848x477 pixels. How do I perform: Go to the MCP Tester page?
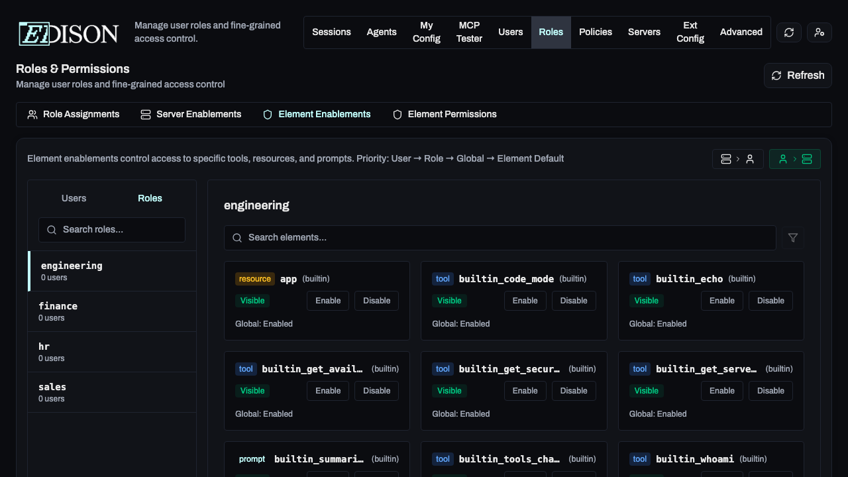[469, 32]
